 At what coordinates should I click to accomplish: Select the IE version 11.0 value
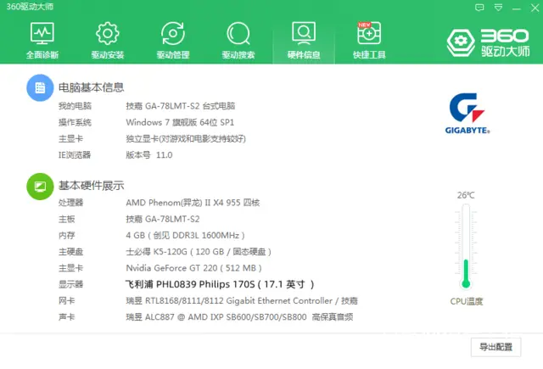(x=149, y=154)
